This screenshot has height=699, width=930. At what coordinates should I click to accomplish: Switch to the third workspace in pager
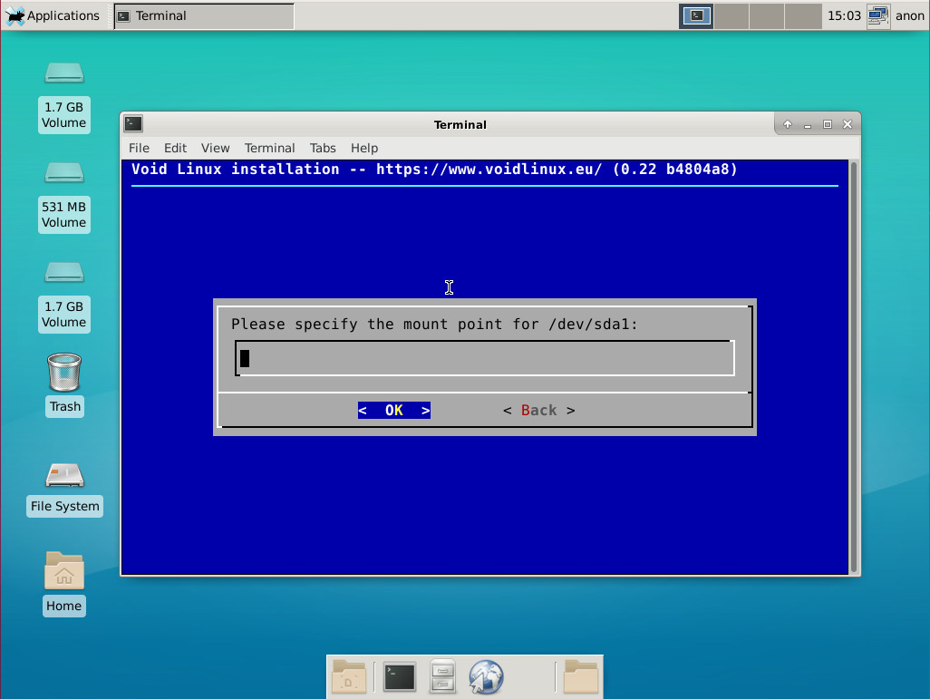(766, 16)
